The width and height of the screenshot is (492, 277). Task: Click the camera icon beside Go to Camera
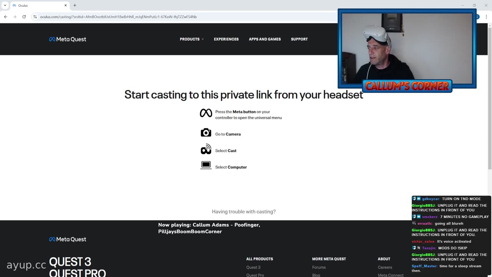click(x=206, y=133)
